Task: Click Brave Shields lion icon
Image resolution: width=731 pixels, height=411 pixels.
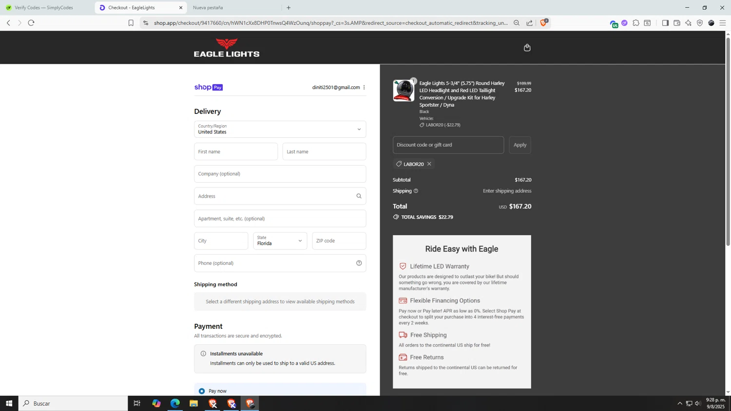Action: tap(544, 23)
